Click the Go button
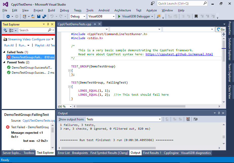This screenshot has width=234, height=163. pyautogui.click(x=221, y=29)
